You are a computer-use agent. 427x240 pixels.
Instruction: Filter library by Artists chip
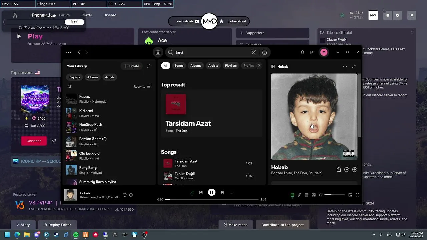pos(110,77)
